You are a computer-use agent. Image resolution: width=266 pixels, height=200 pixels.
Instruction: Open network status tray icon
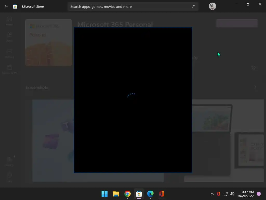point(225,194)
